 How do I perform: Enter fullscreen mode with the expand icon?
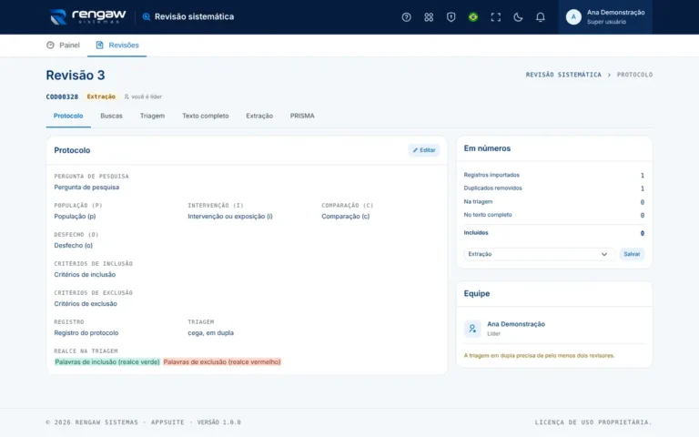(495, 17)
